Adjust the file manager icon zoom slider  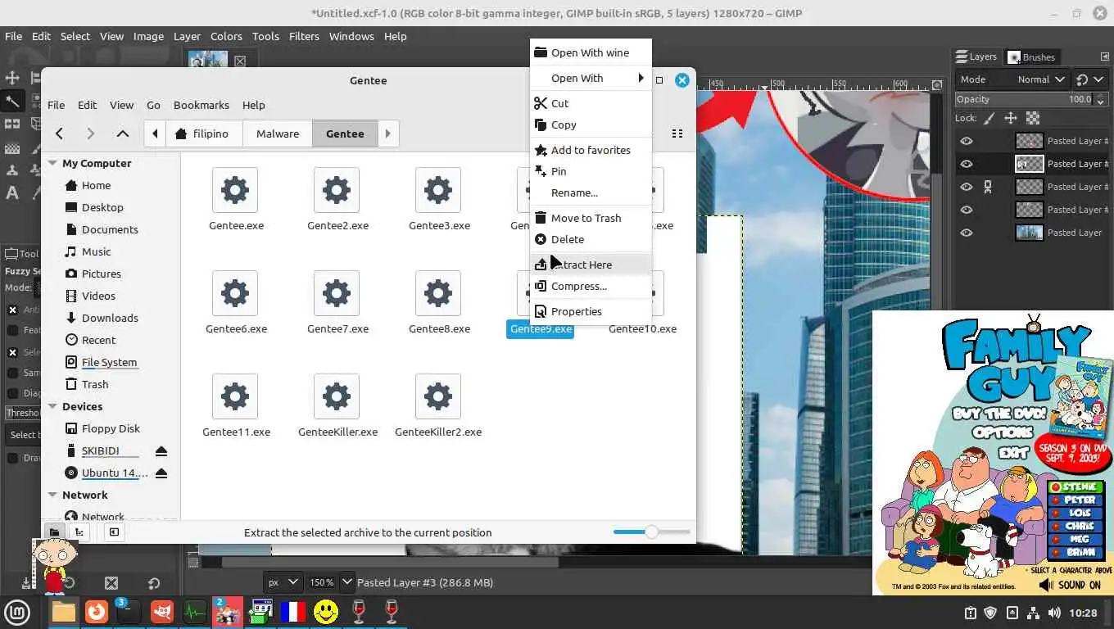(x=651, y=532)
